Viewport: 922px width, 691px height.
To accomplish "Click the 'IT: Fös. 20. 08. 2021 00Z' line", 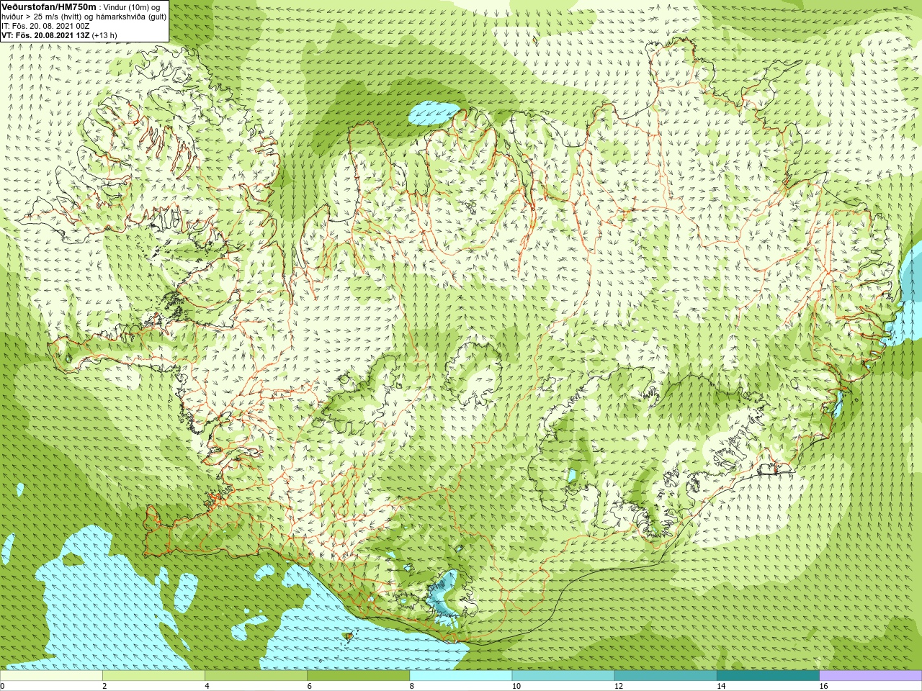I will click(45, 26).
